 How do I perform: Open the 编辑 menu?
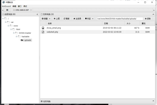[x=14, y=6]
